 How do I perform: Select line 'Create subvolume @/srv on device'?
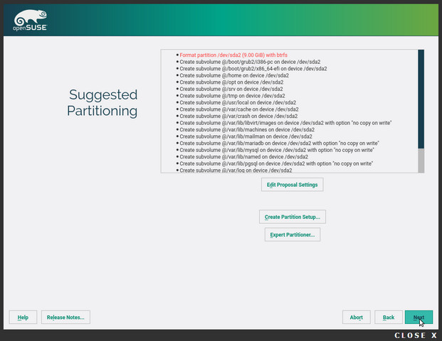[x=231, y=89]
